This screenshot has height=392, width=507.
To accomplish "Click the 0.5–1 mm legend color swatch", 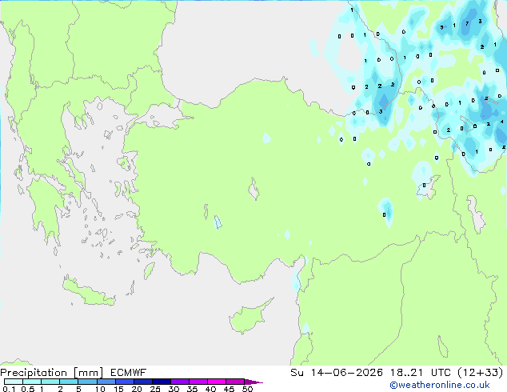I will 32,382.
